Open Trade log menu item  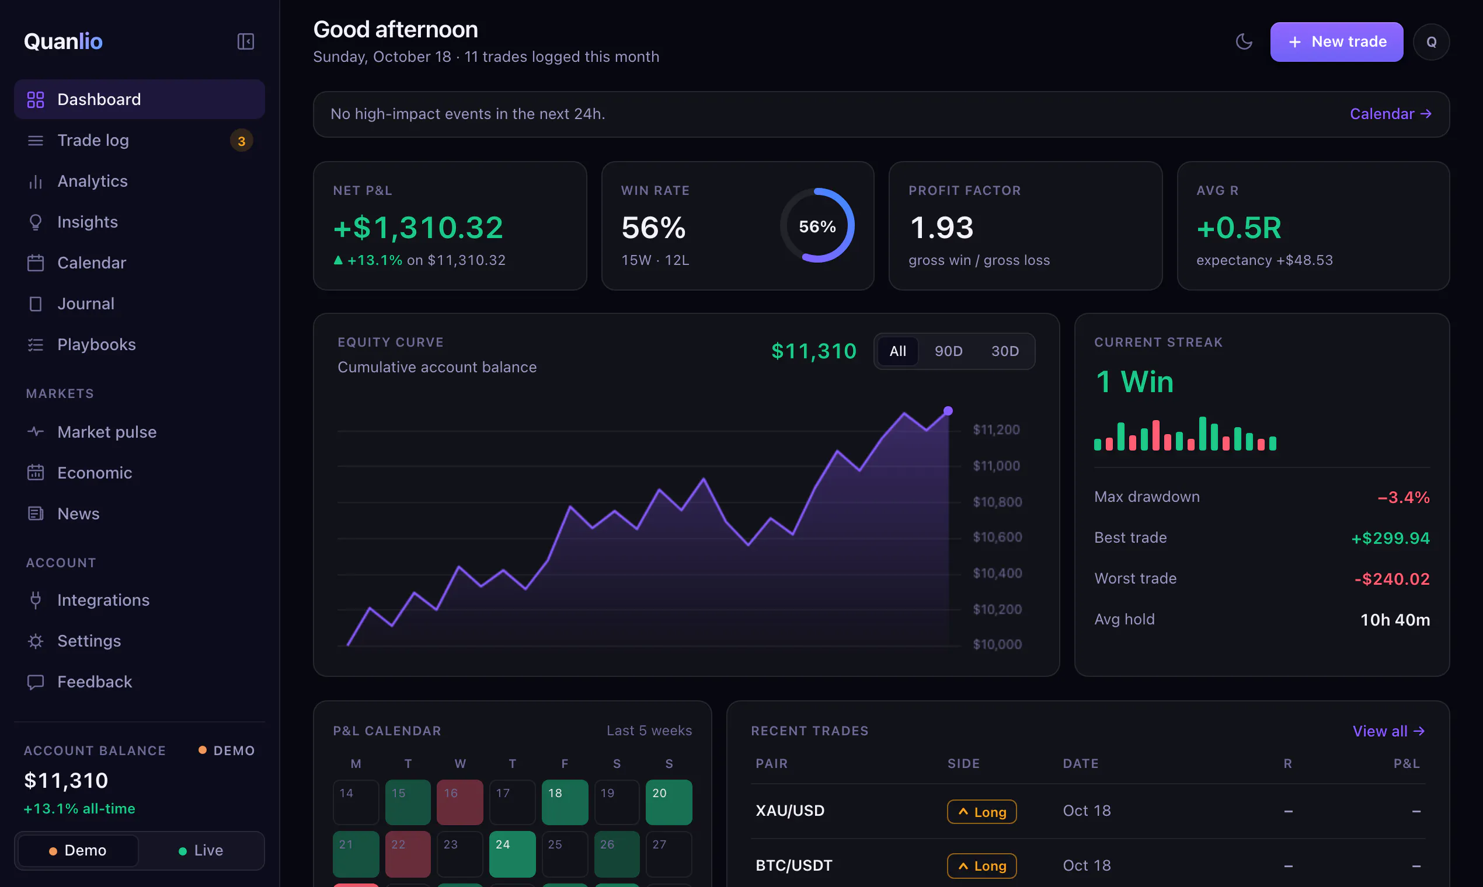point(140,141)
